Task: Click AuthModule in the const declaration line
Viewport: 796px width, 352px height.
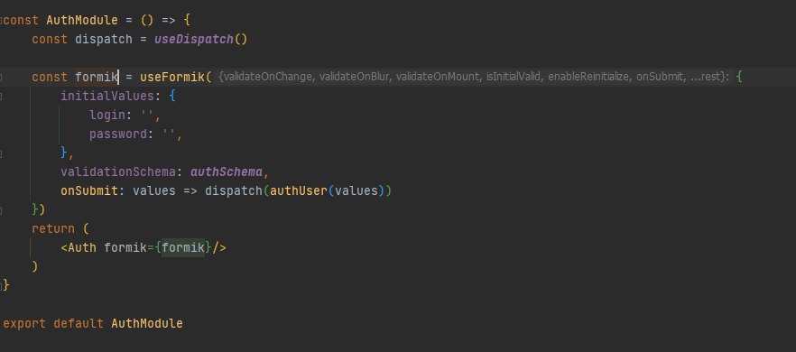Action: pyautogui.click(x=82, y=21)
